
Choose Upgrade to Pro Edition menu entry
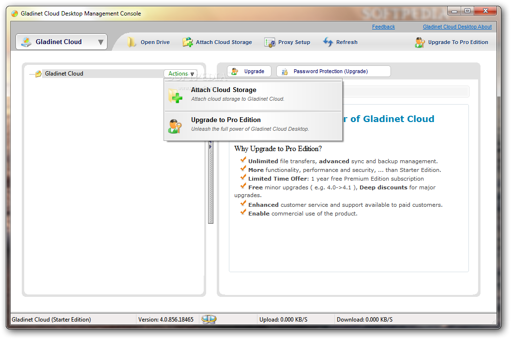253,125
